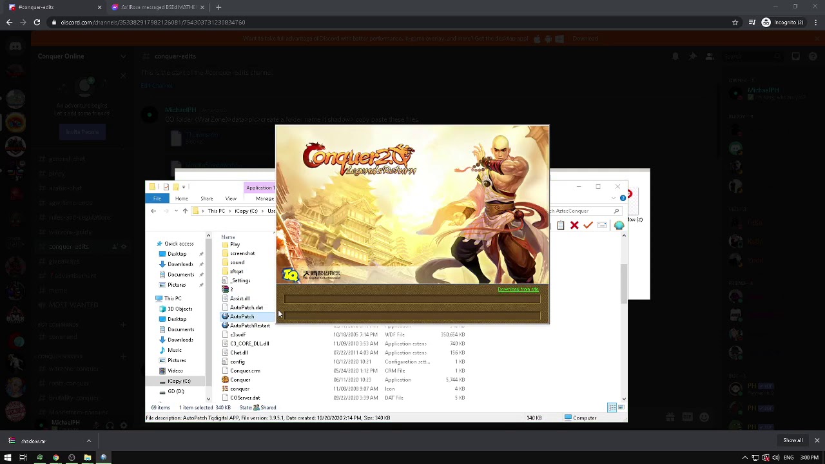Go back in File Explorer

coord(153,211)
